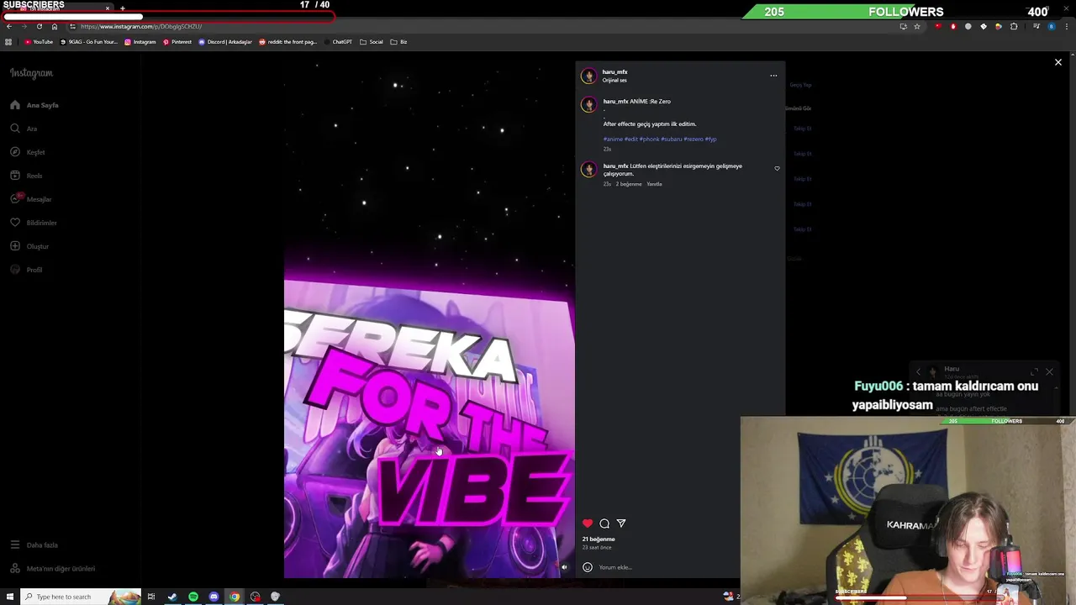Click the comment bubble icon
The width and height of the screenshot is (1076, 605).
[604, 523]
